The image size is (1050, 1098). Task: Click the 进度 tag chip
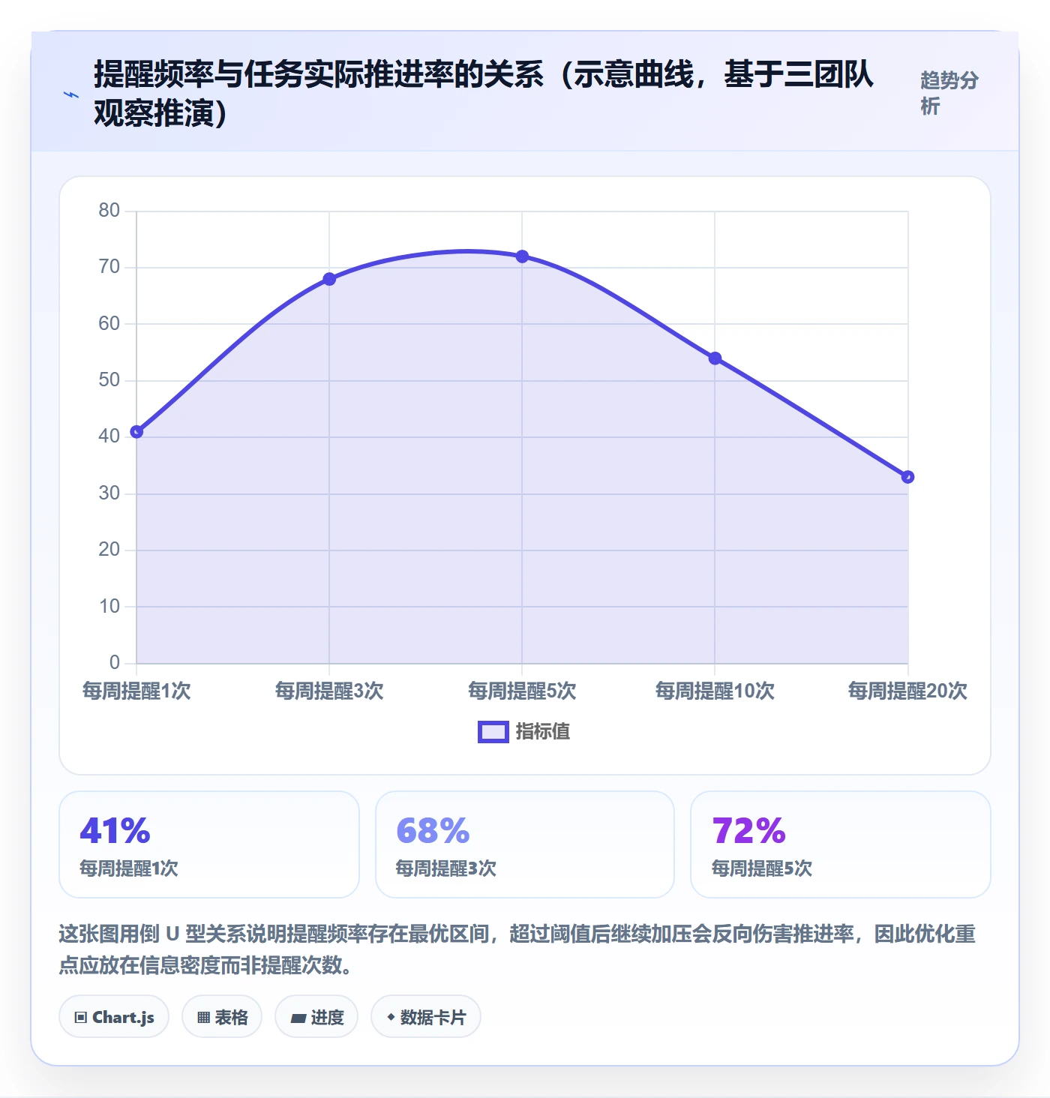[x=316, y=1017]
